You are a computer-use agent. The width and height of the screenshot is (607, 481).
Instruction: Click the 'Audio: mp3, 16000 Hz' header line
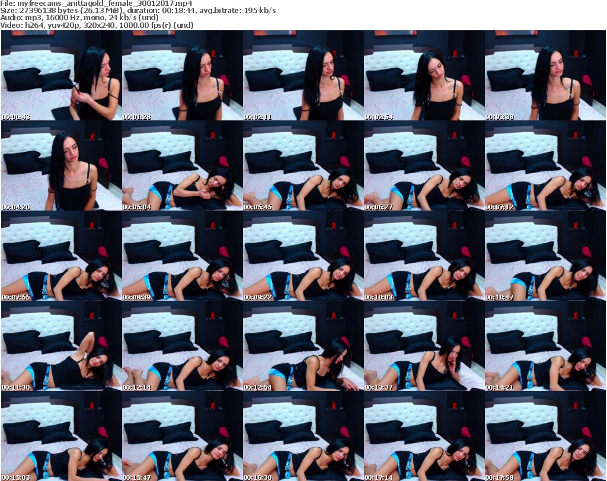pos(79,18)
